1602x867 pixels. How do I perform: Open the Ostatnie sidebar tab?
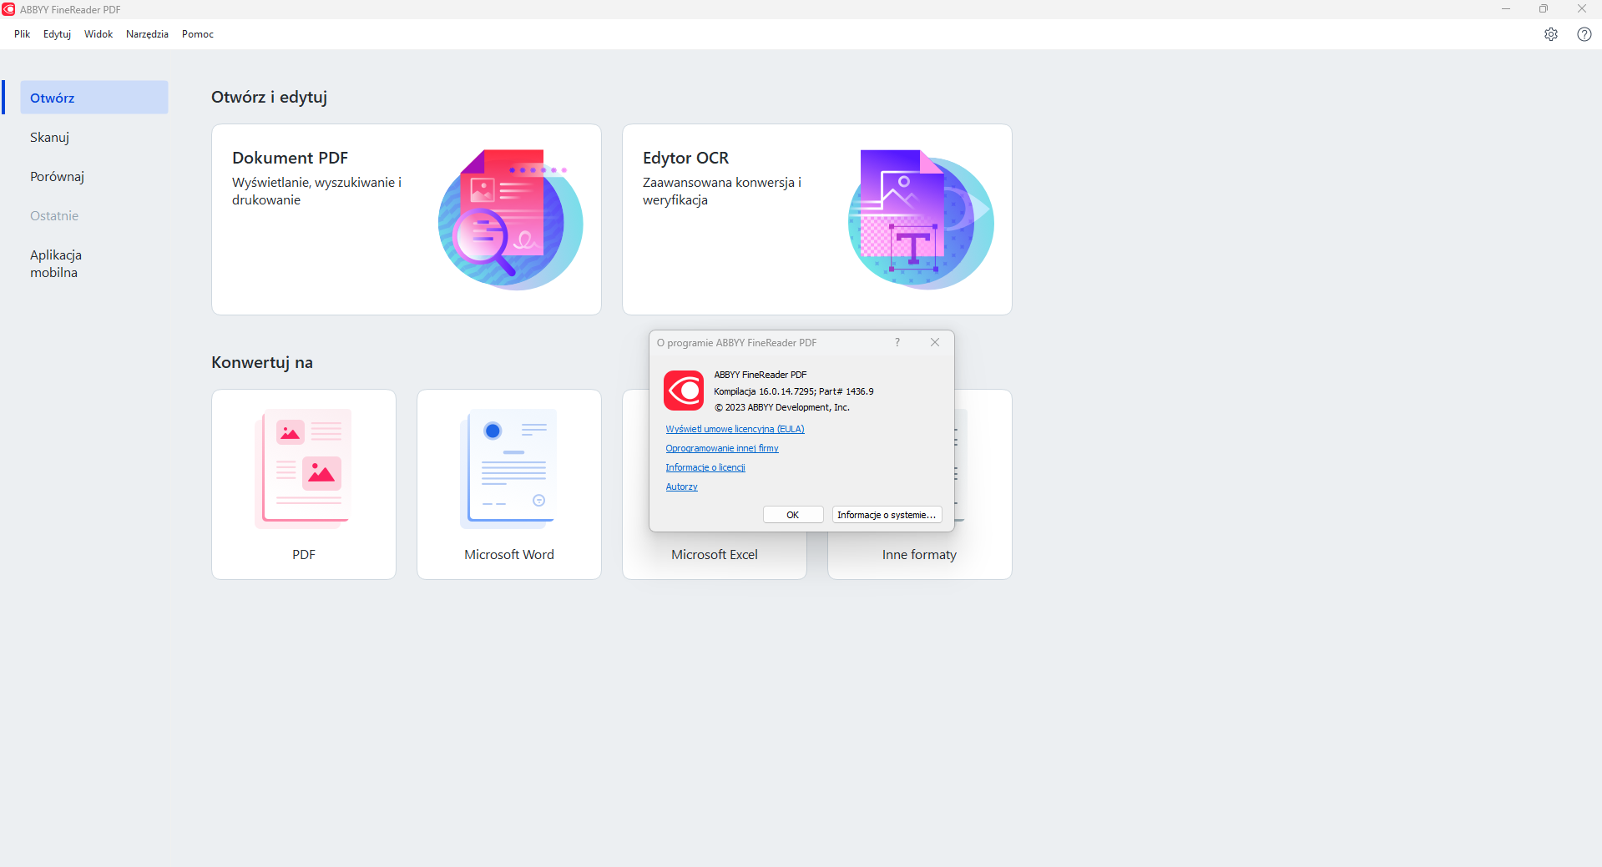pyautogui.click(x=94, y=215)
